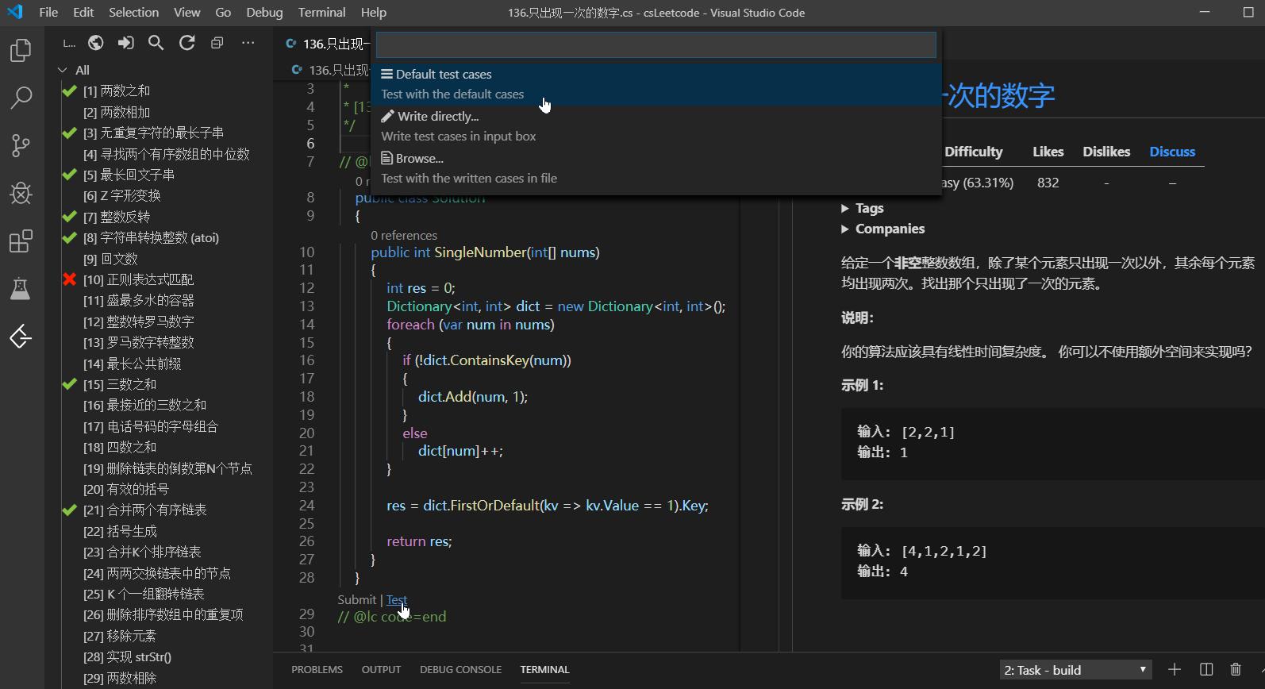This screenshot has width=1265, height=689.
Task: Open the Debug view in activity bar
Action: tap(21, 193)
